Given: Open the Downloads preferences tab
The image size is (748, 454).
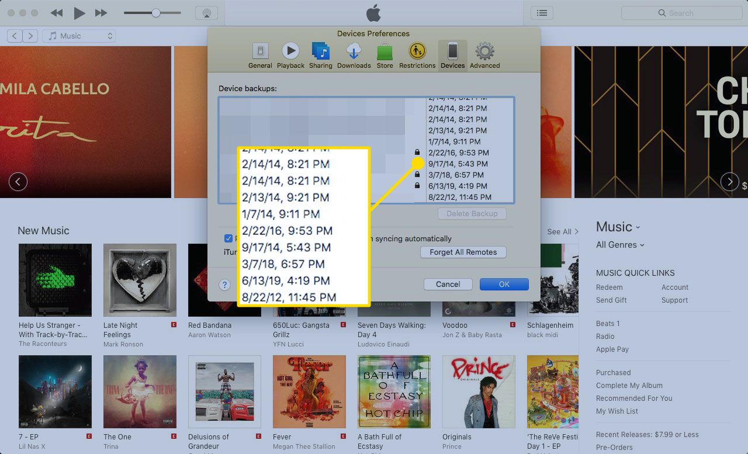Looking at the screenshot, I should pyautogui.click(x=354, y=56).
